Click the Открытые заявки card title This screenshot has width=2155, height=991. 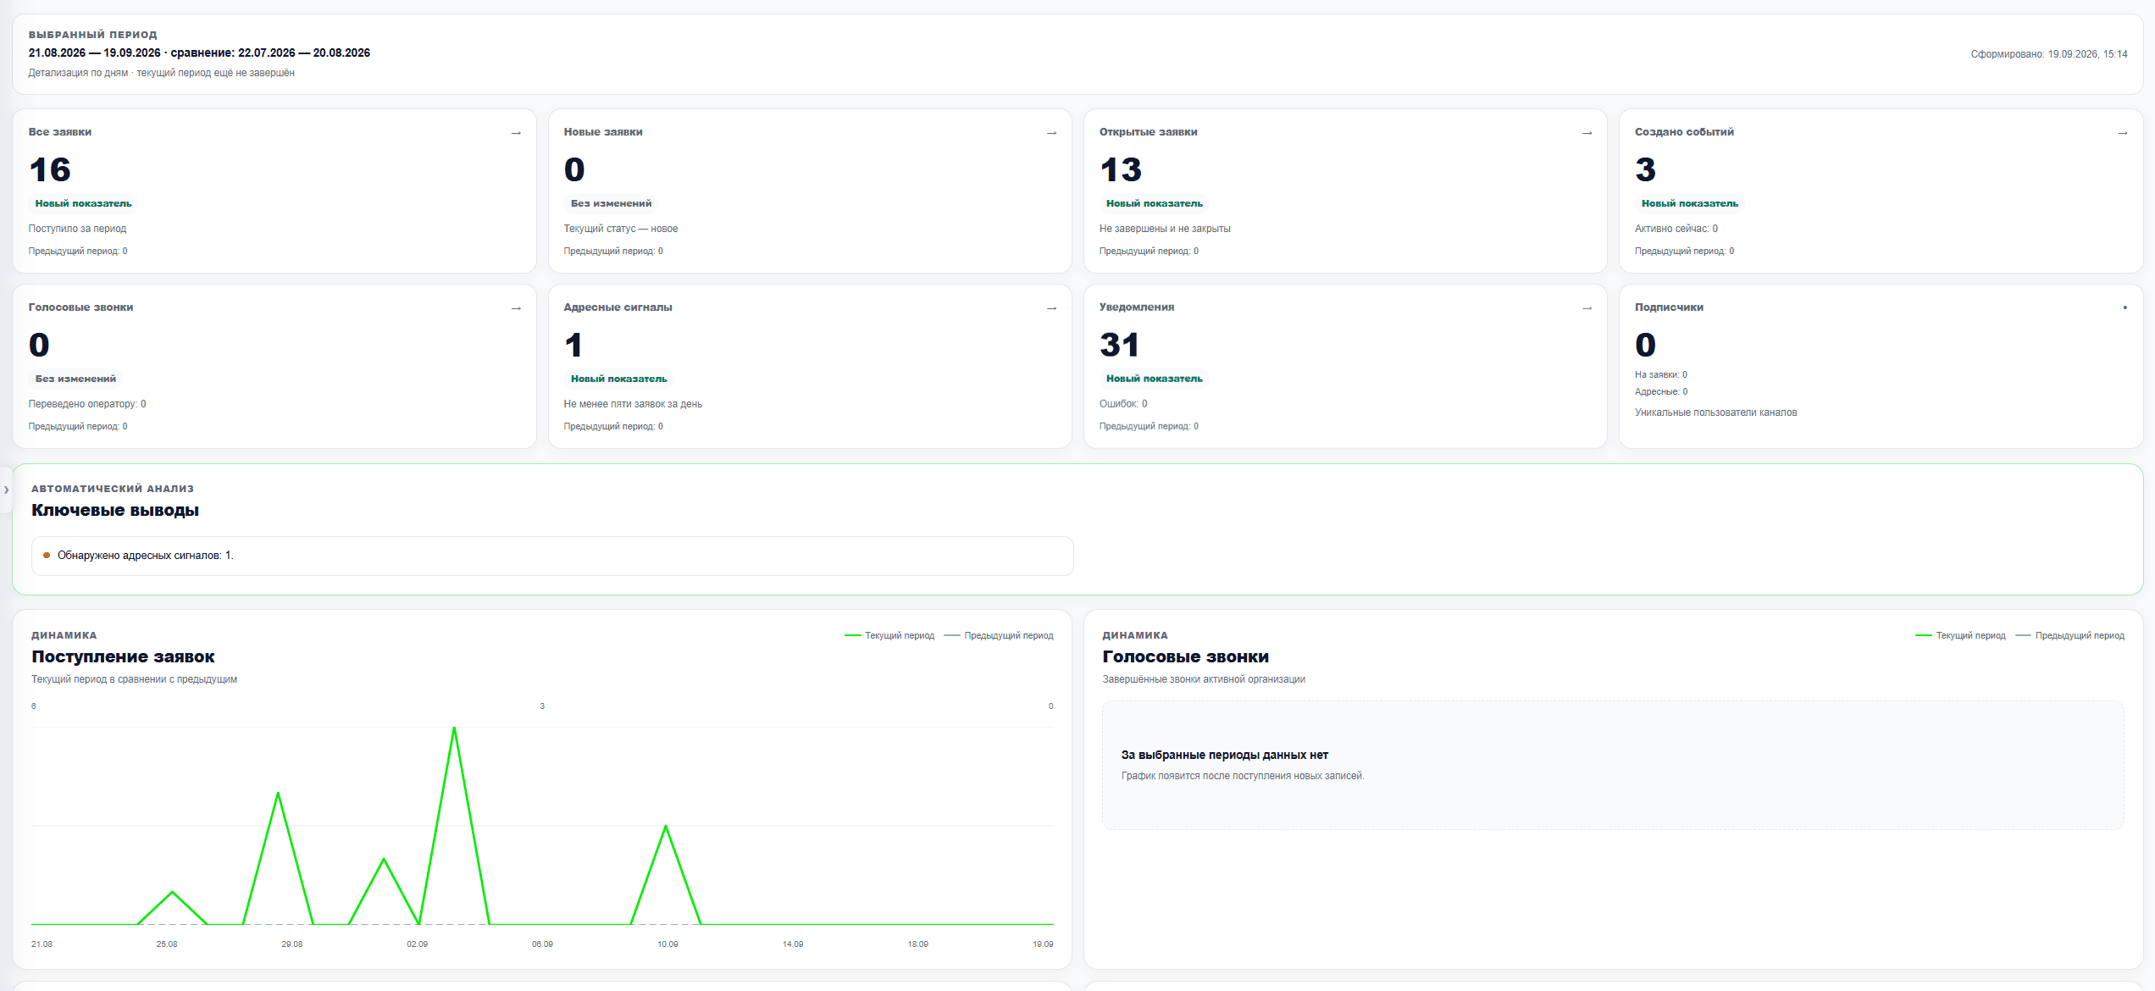coord(1148,132)
